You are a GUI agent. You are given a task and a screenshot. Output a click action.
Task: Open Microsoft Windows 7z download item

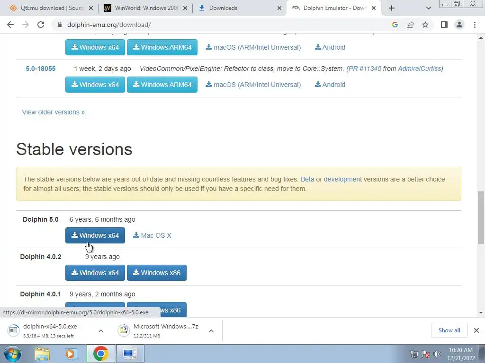coord(161,330)
